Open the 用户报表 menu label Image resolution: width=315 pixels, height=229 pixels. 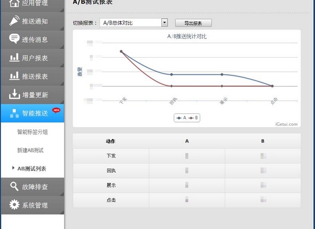coord(35,58)
